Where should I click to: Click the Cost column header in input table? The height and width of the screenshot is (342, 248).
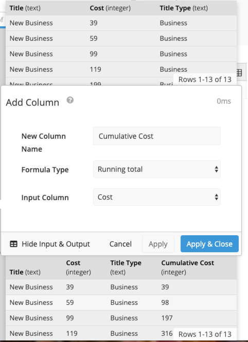(x=110, y=8)
